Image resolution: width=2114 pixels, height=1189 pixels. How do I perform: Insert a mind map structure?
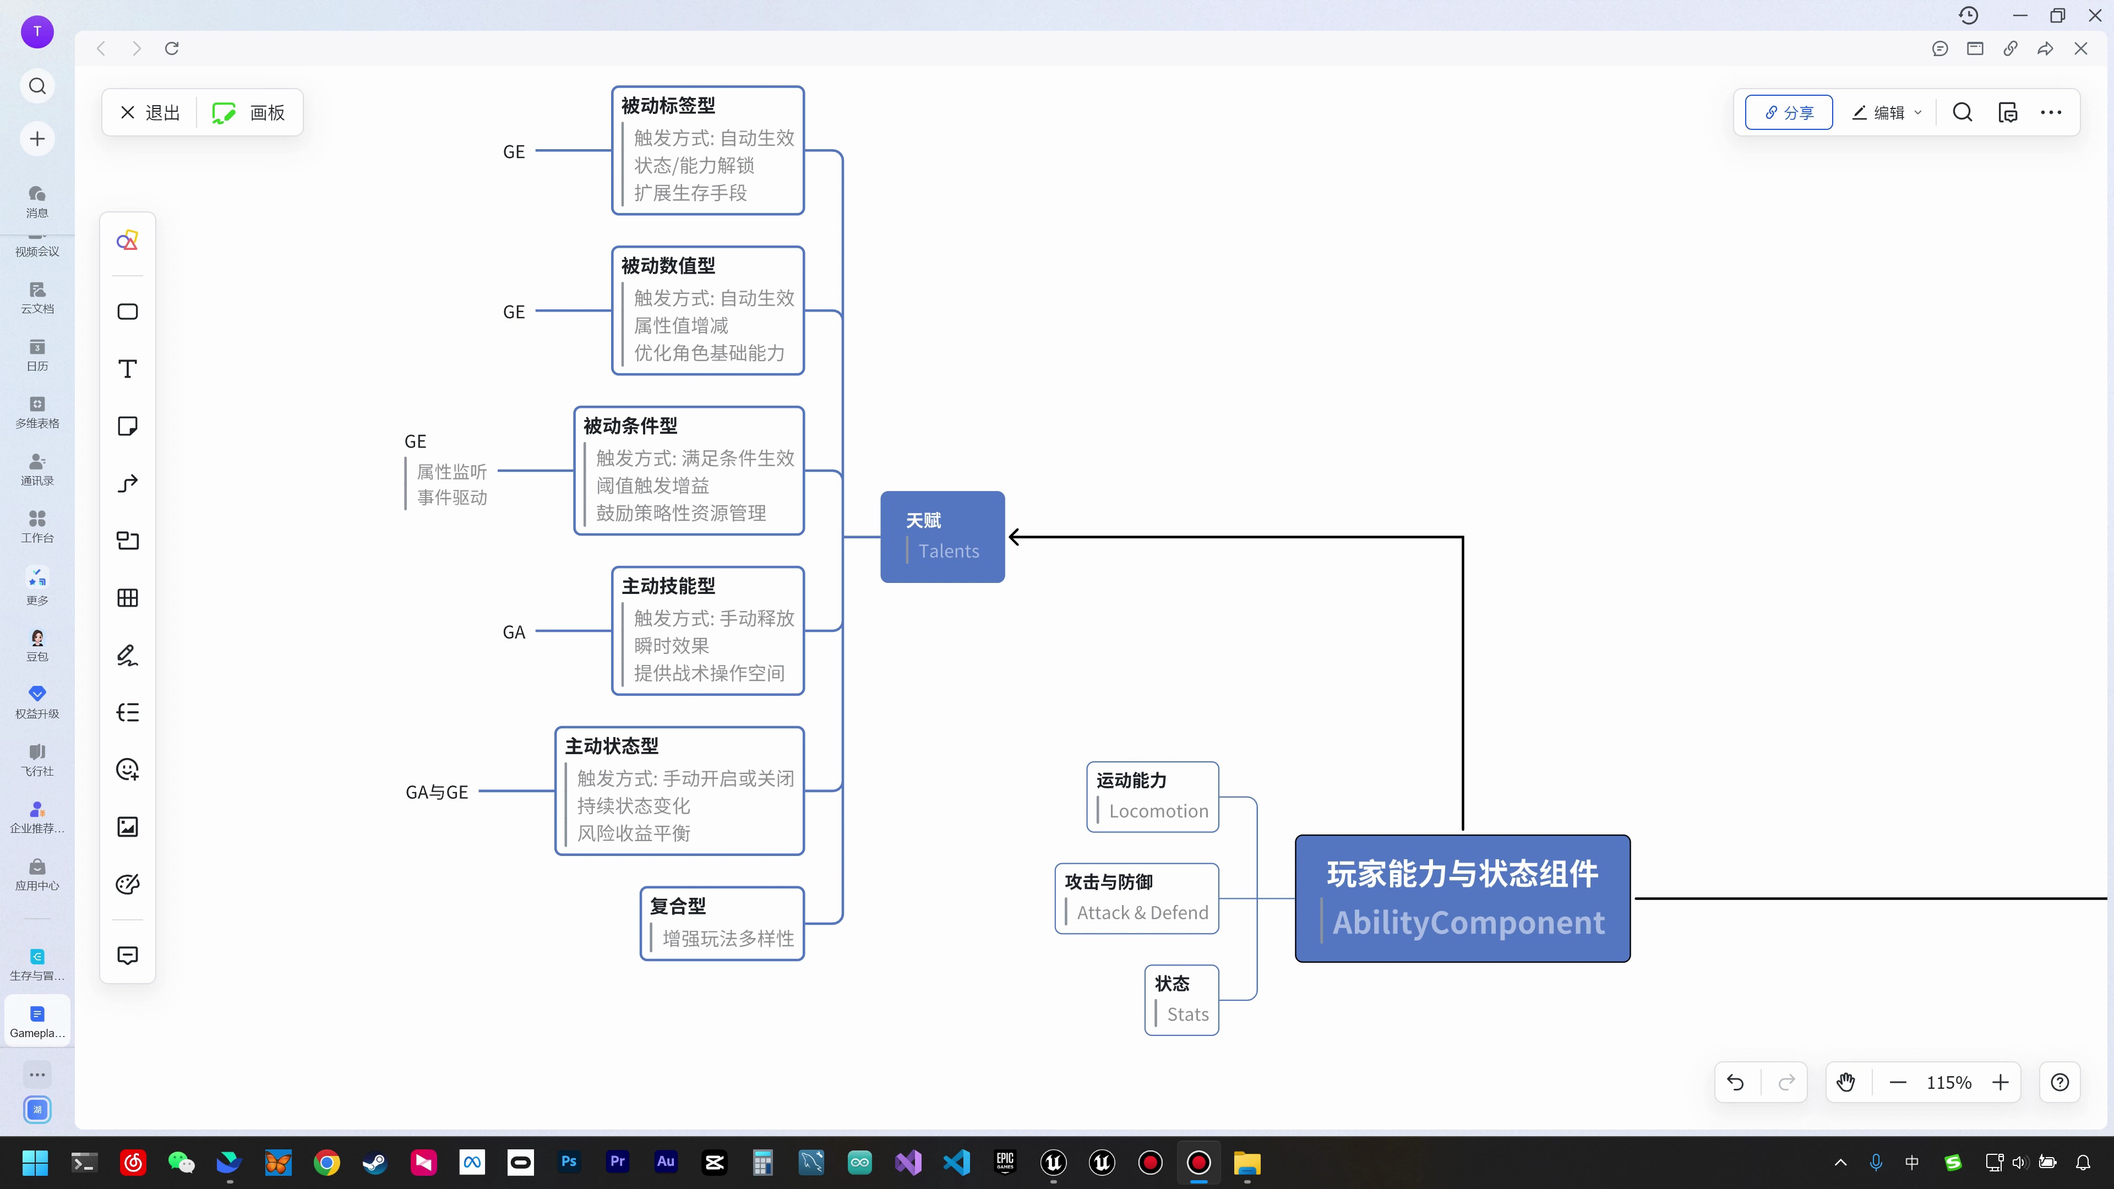coord(127,712)
